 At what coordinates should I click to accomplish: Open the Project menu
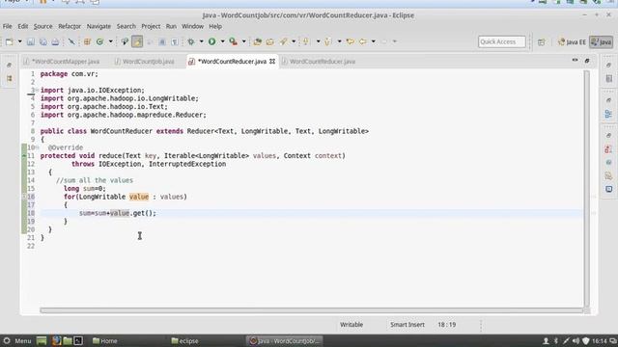point(151,26)
